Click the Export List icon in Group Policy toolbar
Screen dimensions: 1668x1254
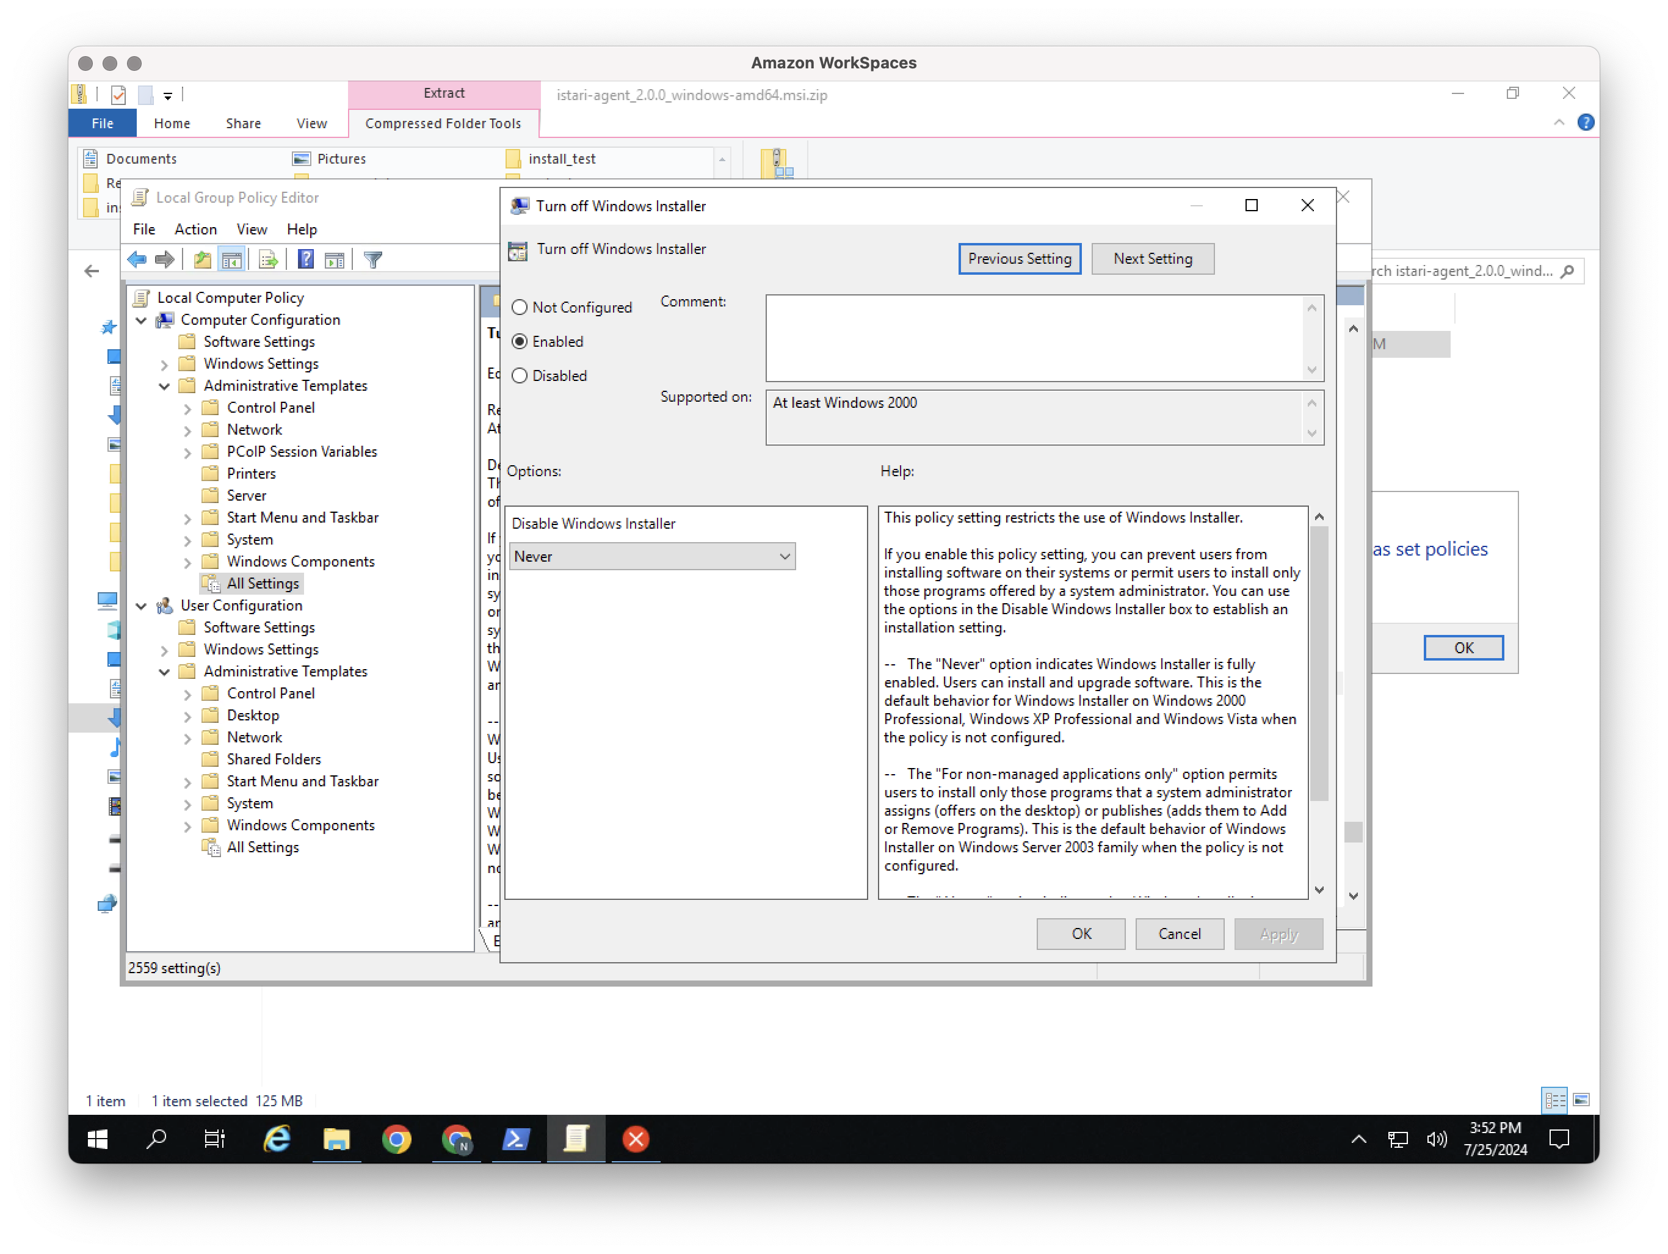tap(267, 259)
